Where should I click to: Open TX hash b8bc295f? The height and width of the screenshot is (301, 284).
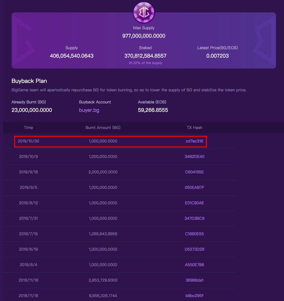(x=194, y=296)
